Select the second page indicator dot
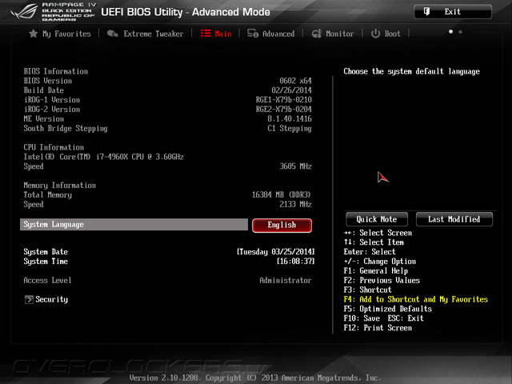 pyautogui.click(x=460, y=32)
